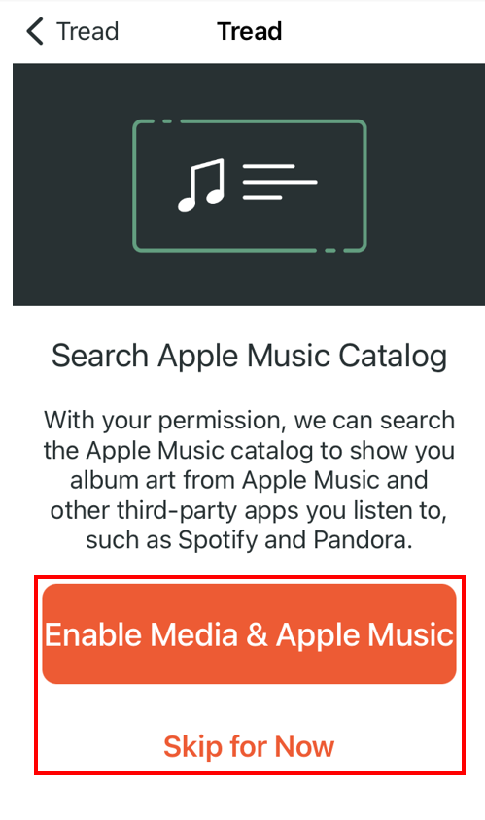Click the dark banner image
The width and height of the screenshot is (485, 820).
249,184
